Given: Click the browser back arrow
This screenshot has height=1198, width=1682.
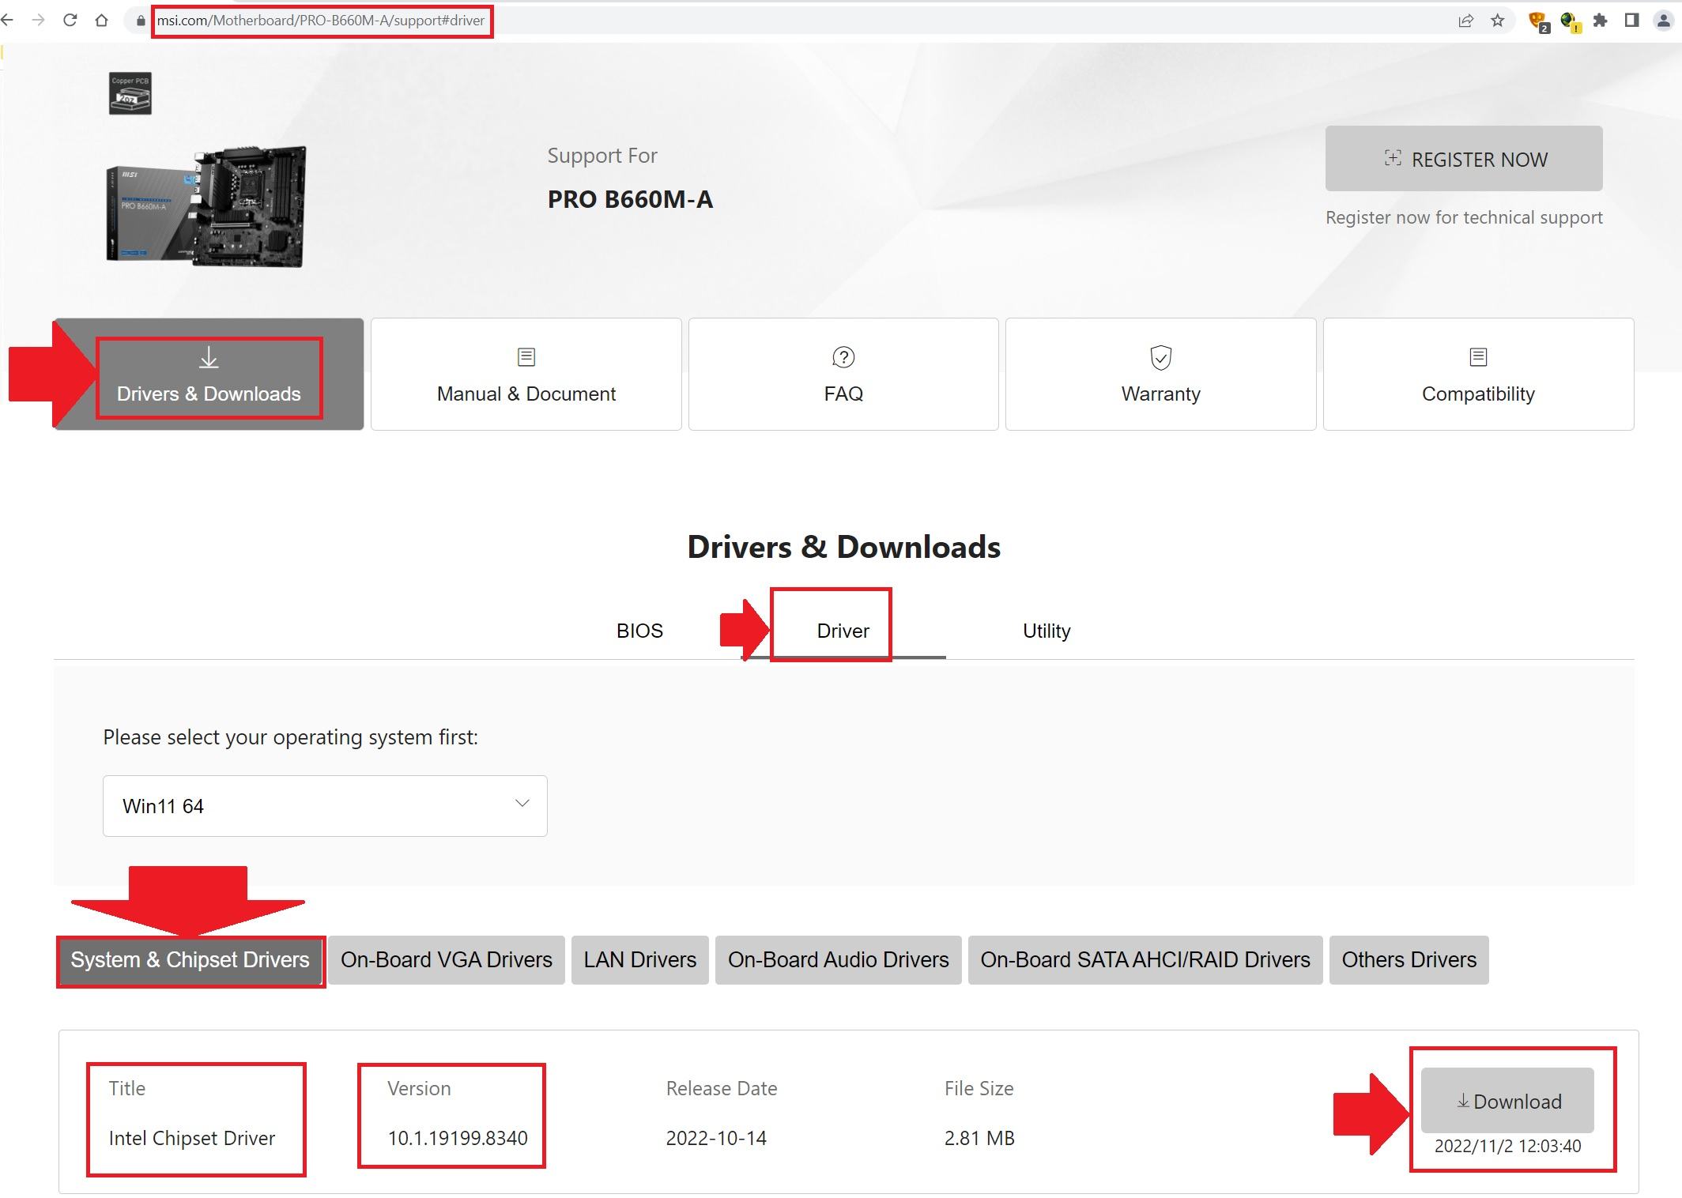Looking at the screenshot, I should (x=8, y=21).
